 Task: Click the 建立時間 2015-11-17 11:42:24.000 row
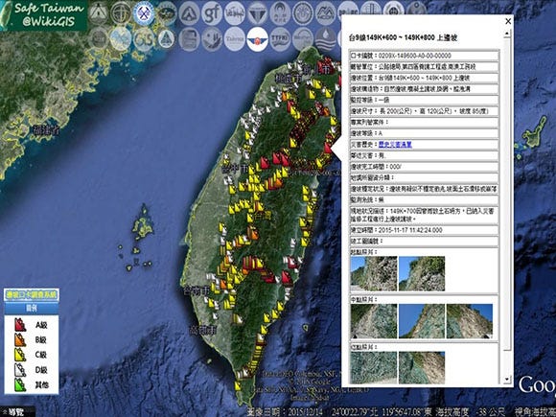424,230
